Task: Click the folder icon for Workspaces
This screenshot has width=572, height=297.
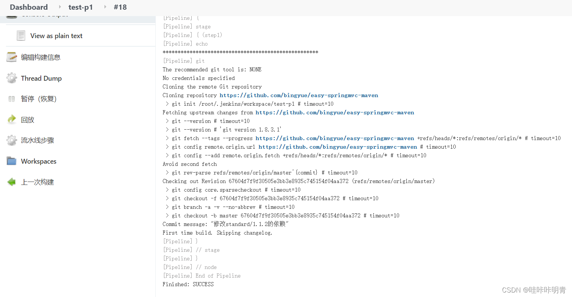Action: pyautogui.click(x=12, y=161)
